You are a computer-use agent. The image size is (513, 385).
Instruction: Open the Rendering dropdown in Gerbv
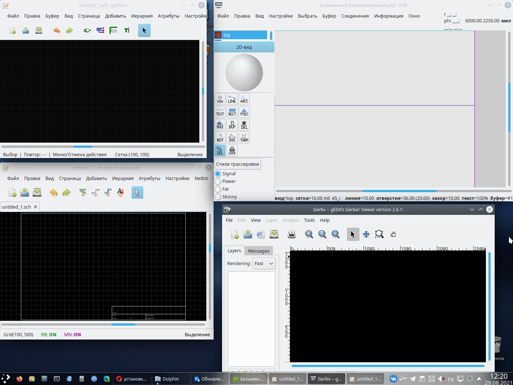(x=264, y=263)
